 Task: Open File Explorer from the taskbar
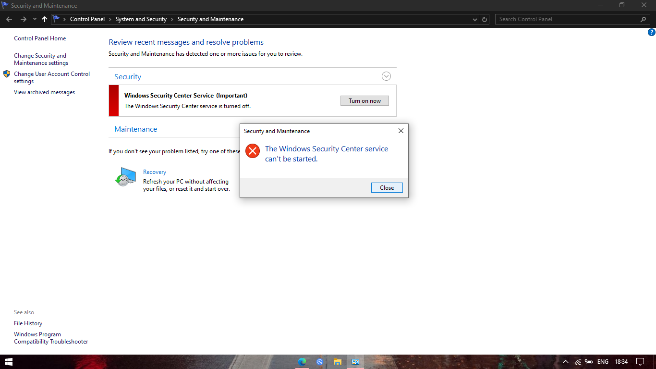pos(338,362)
